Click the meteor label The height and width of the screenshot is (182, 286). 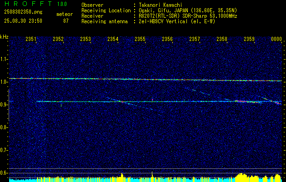(x=65, y=14)
